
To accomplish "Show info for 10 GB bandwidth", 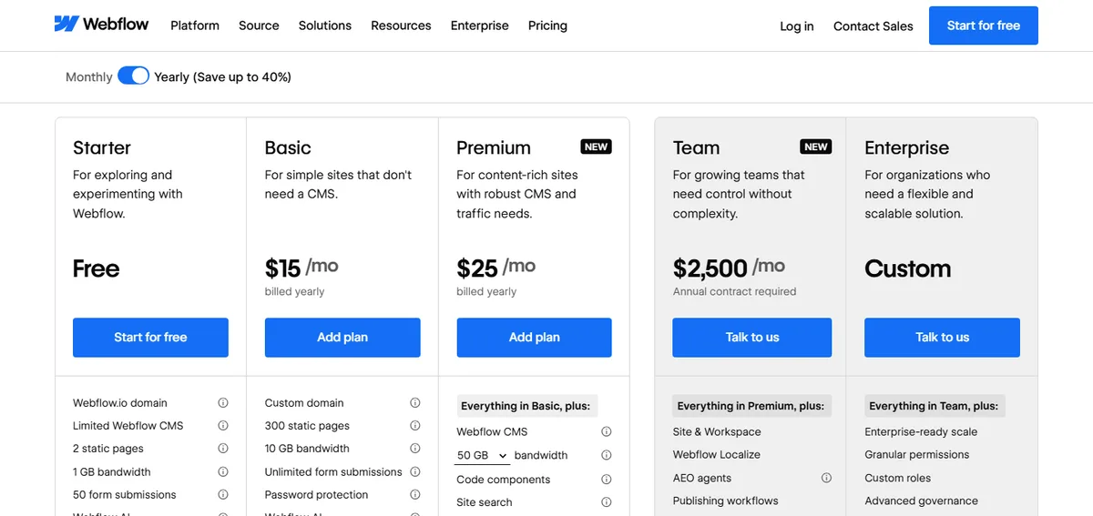I will 415,448.
